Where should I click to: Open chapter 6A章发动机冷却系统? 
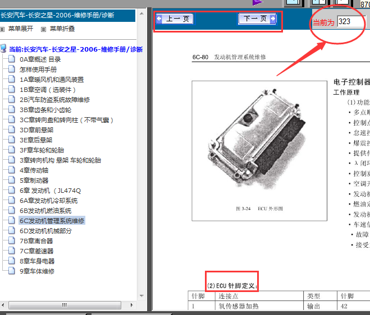(49, 201)
